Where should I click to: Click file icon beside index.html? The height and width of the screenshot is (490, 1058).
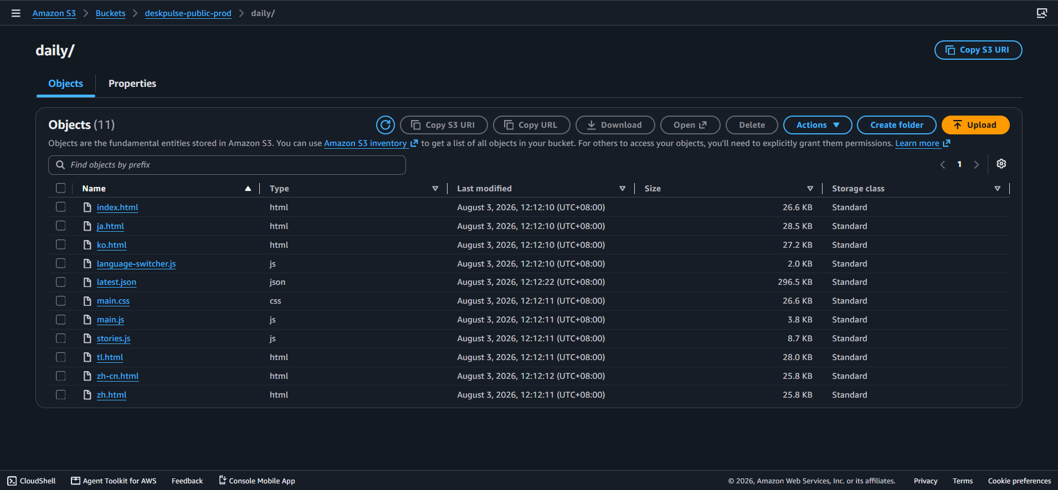pos(87,207)
